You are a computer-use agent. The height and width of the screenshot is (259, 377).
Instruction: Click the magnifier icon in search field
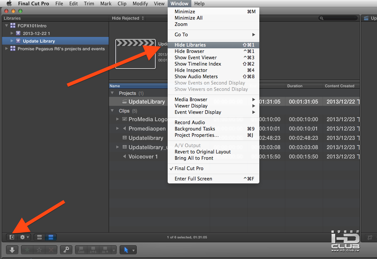(x=321, y=18)
